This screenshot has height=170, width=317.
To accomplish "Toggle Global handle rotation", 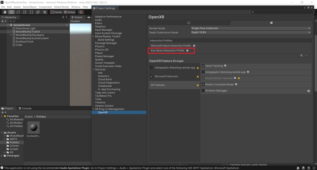I will (x=69, y=12).
